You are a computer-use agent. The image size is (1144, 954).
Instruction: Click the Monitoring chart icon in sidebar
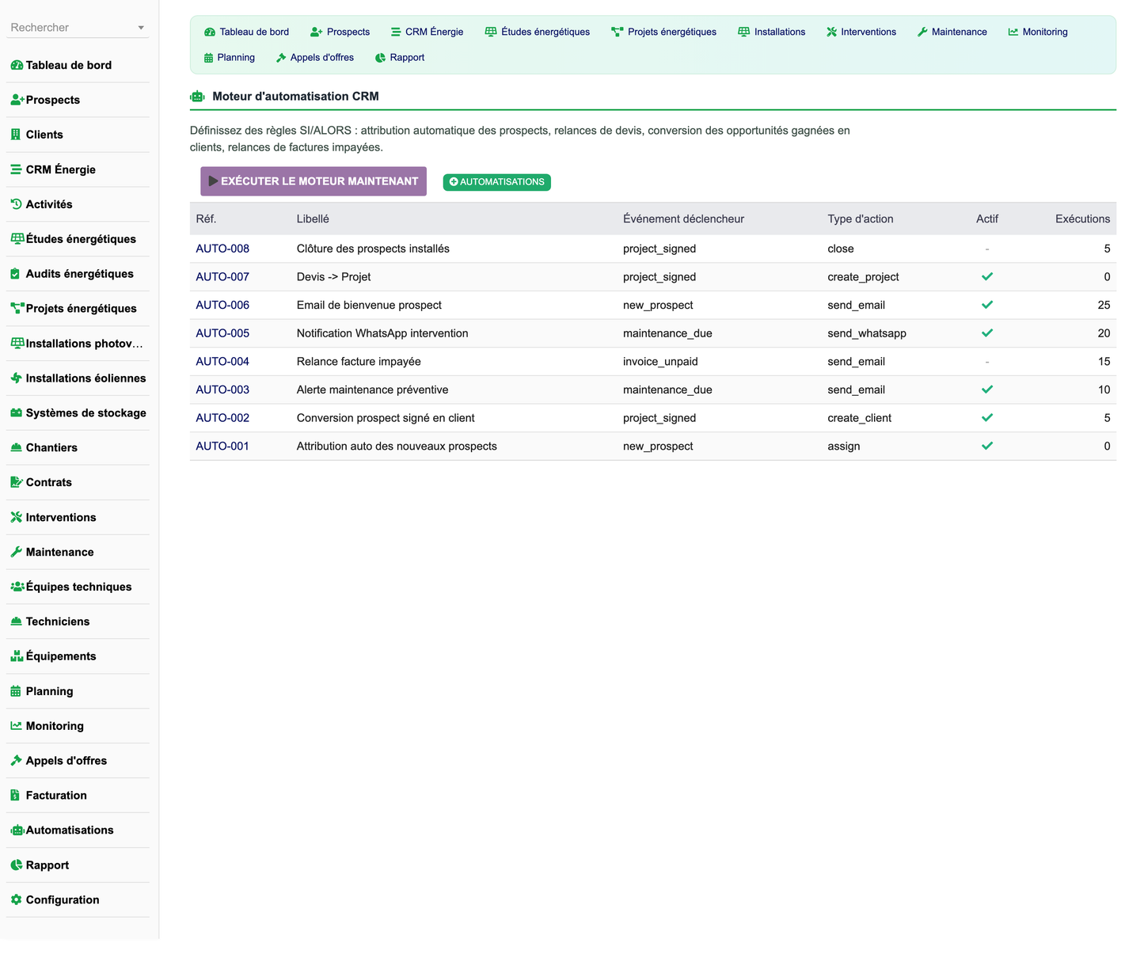click(x=16, y=726)
